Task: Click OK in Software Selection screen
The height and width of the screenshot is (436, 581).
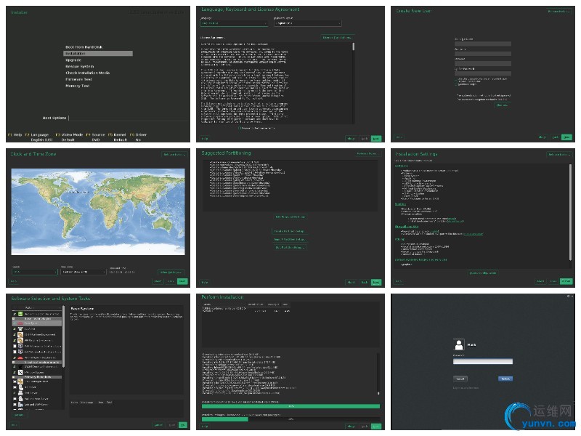Action: pos(183,425)
